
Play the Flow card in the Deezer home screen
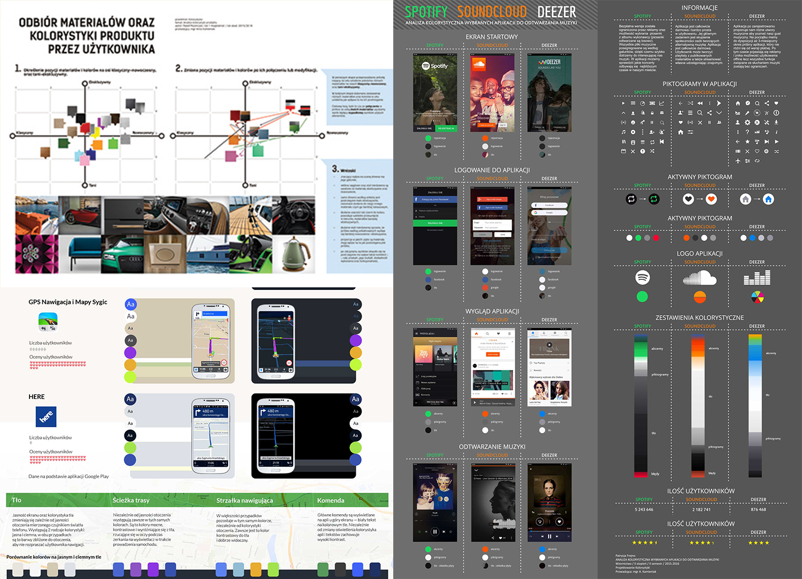(549, 345)
